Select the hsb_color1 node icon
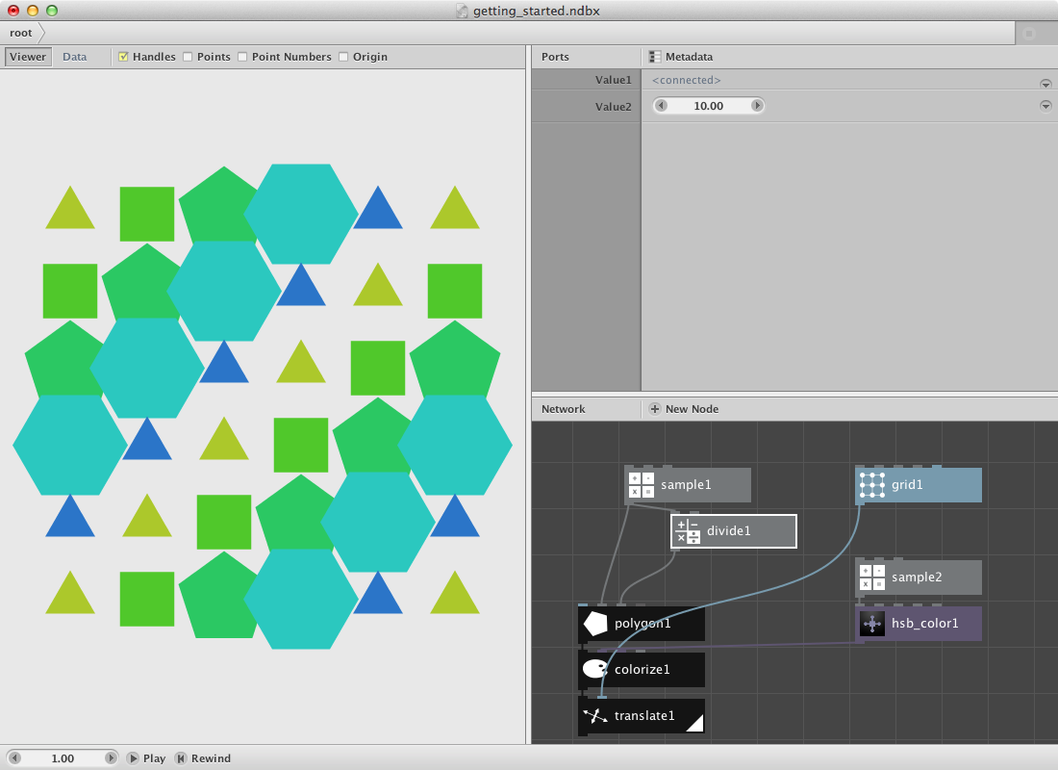 pos(871,623)
